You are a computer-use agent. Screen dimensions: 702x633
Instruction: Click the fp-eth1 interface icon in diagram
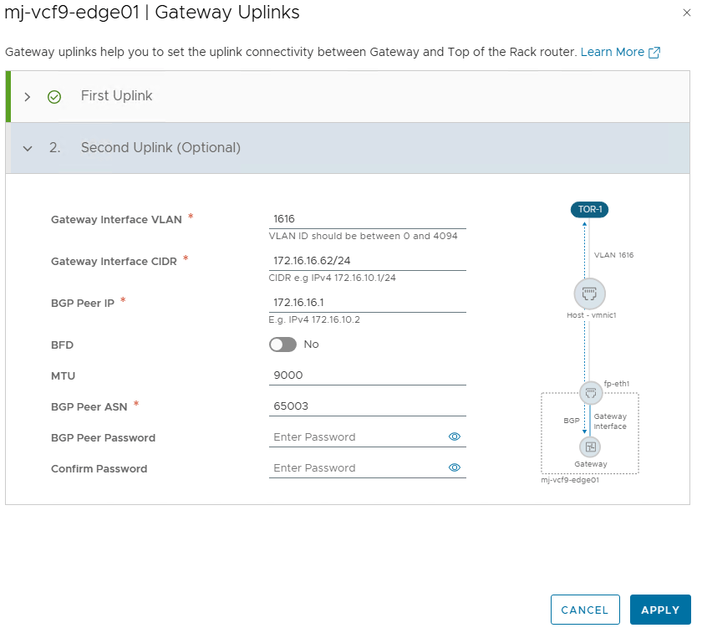coord(591,393)
